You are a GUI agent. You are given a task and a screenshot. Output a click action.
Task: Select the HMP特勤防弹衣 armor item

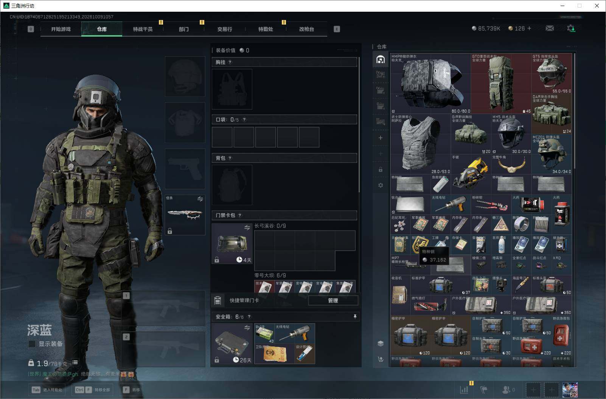coord(430,84)
